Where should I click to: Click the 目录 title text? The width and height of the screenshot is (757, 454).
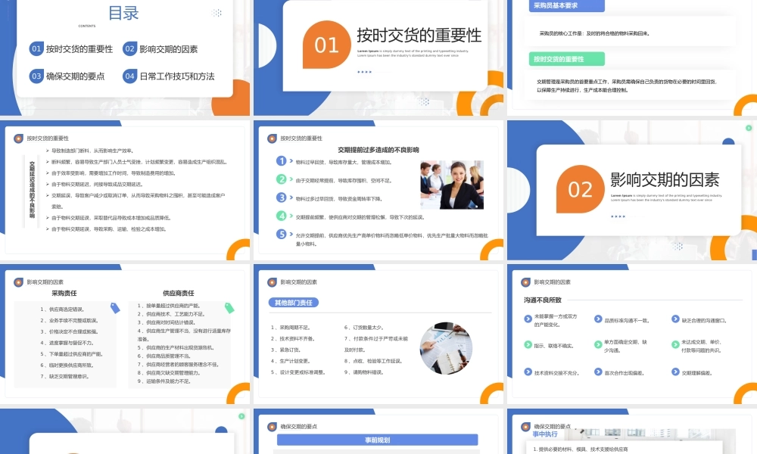[x=123, y=13]
